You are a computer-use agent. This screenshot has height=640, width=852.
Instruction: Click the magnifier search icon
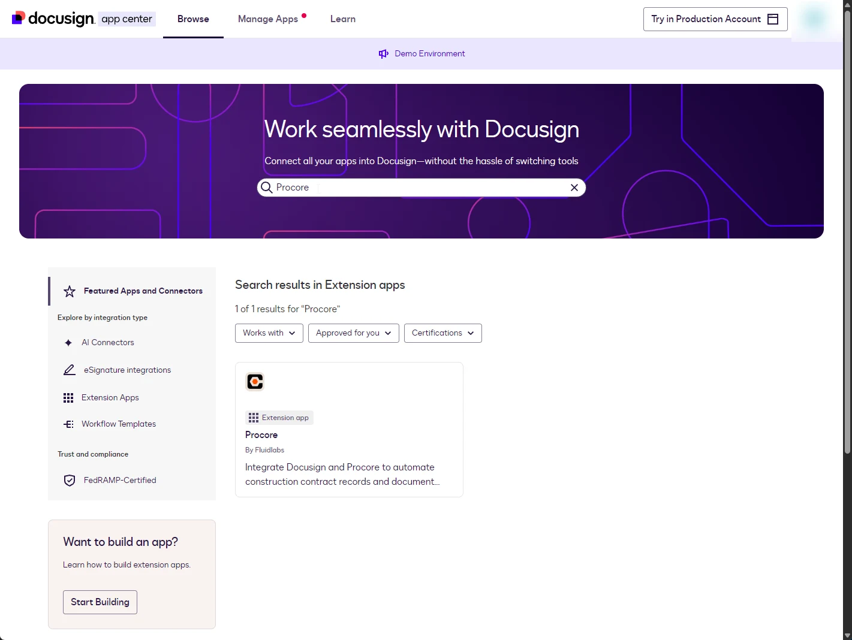[267, 188]
